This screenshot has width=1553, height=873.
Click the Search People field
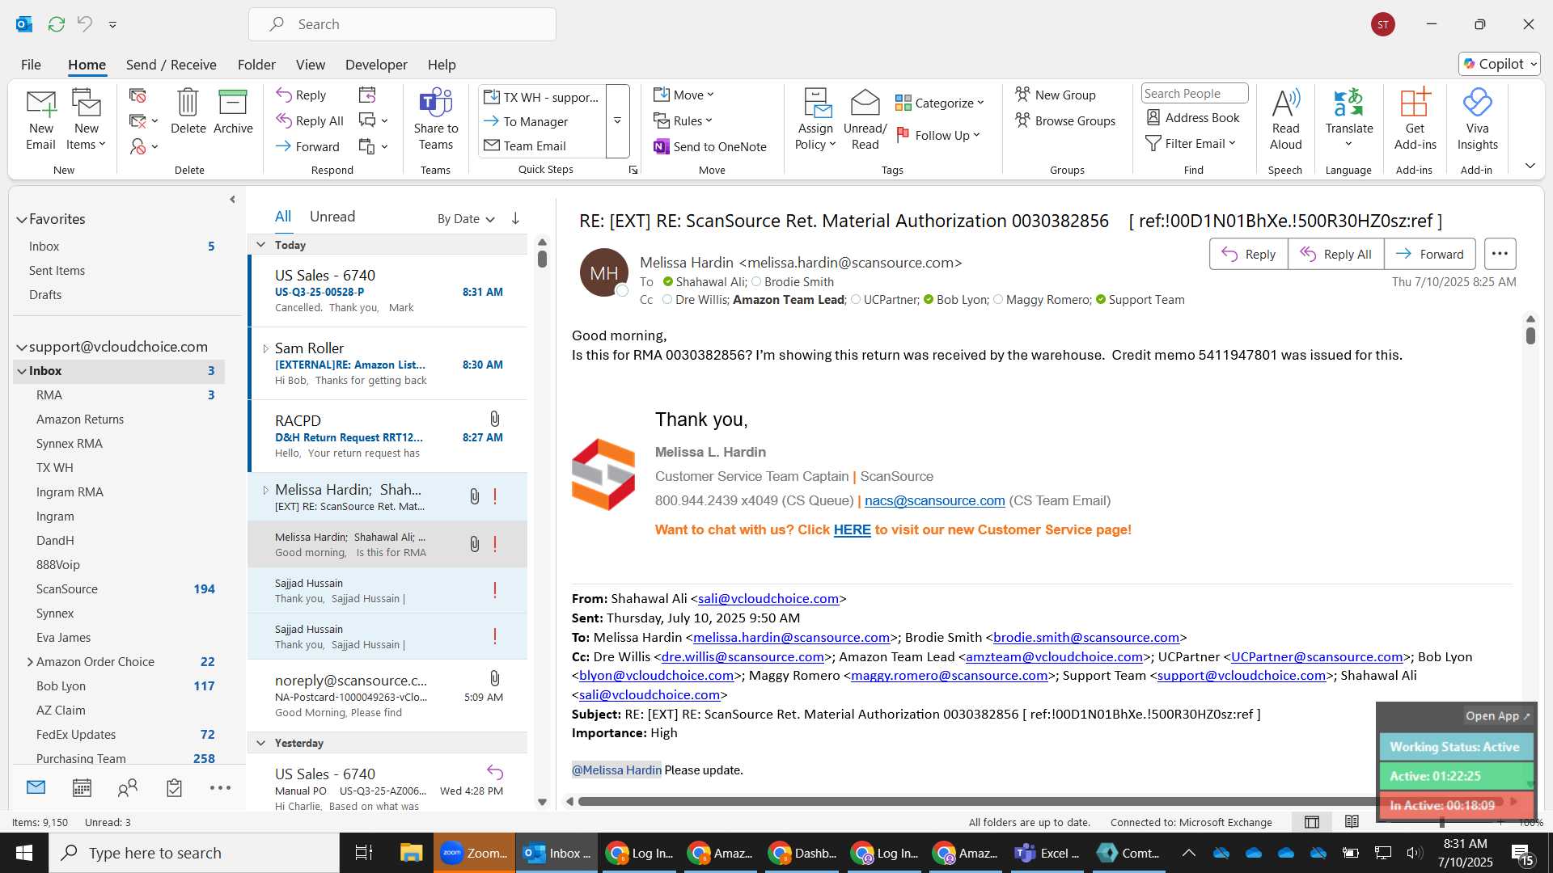[x=1194, y=94]
